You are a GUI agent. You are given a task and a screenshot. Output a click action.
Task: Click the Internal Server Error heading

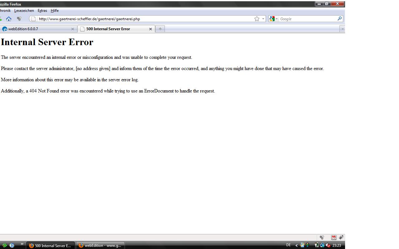(x=47, y=42)
